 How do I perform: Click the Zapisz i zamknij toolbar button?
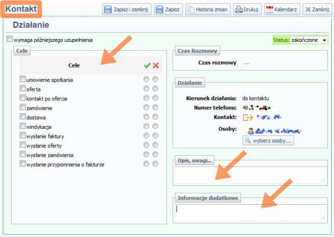tap(126, 9)
